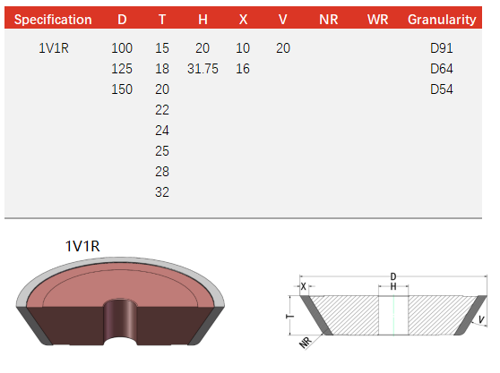Click the Specification column header
Image resolution: width=500 pixels, height=373 pixels.
click(x=53, y=20)
